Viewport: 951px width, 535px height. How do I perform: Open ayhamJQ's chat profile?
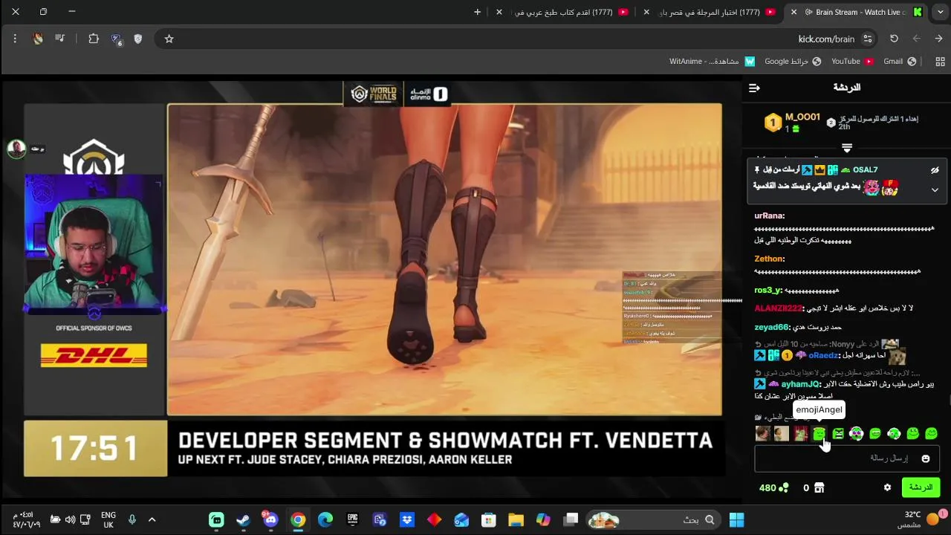coord(801,384)
